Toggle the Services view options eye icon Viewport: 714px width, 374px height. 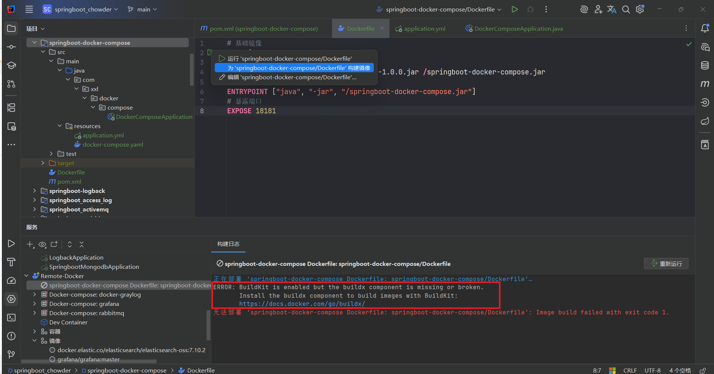(x=43, y=244)
